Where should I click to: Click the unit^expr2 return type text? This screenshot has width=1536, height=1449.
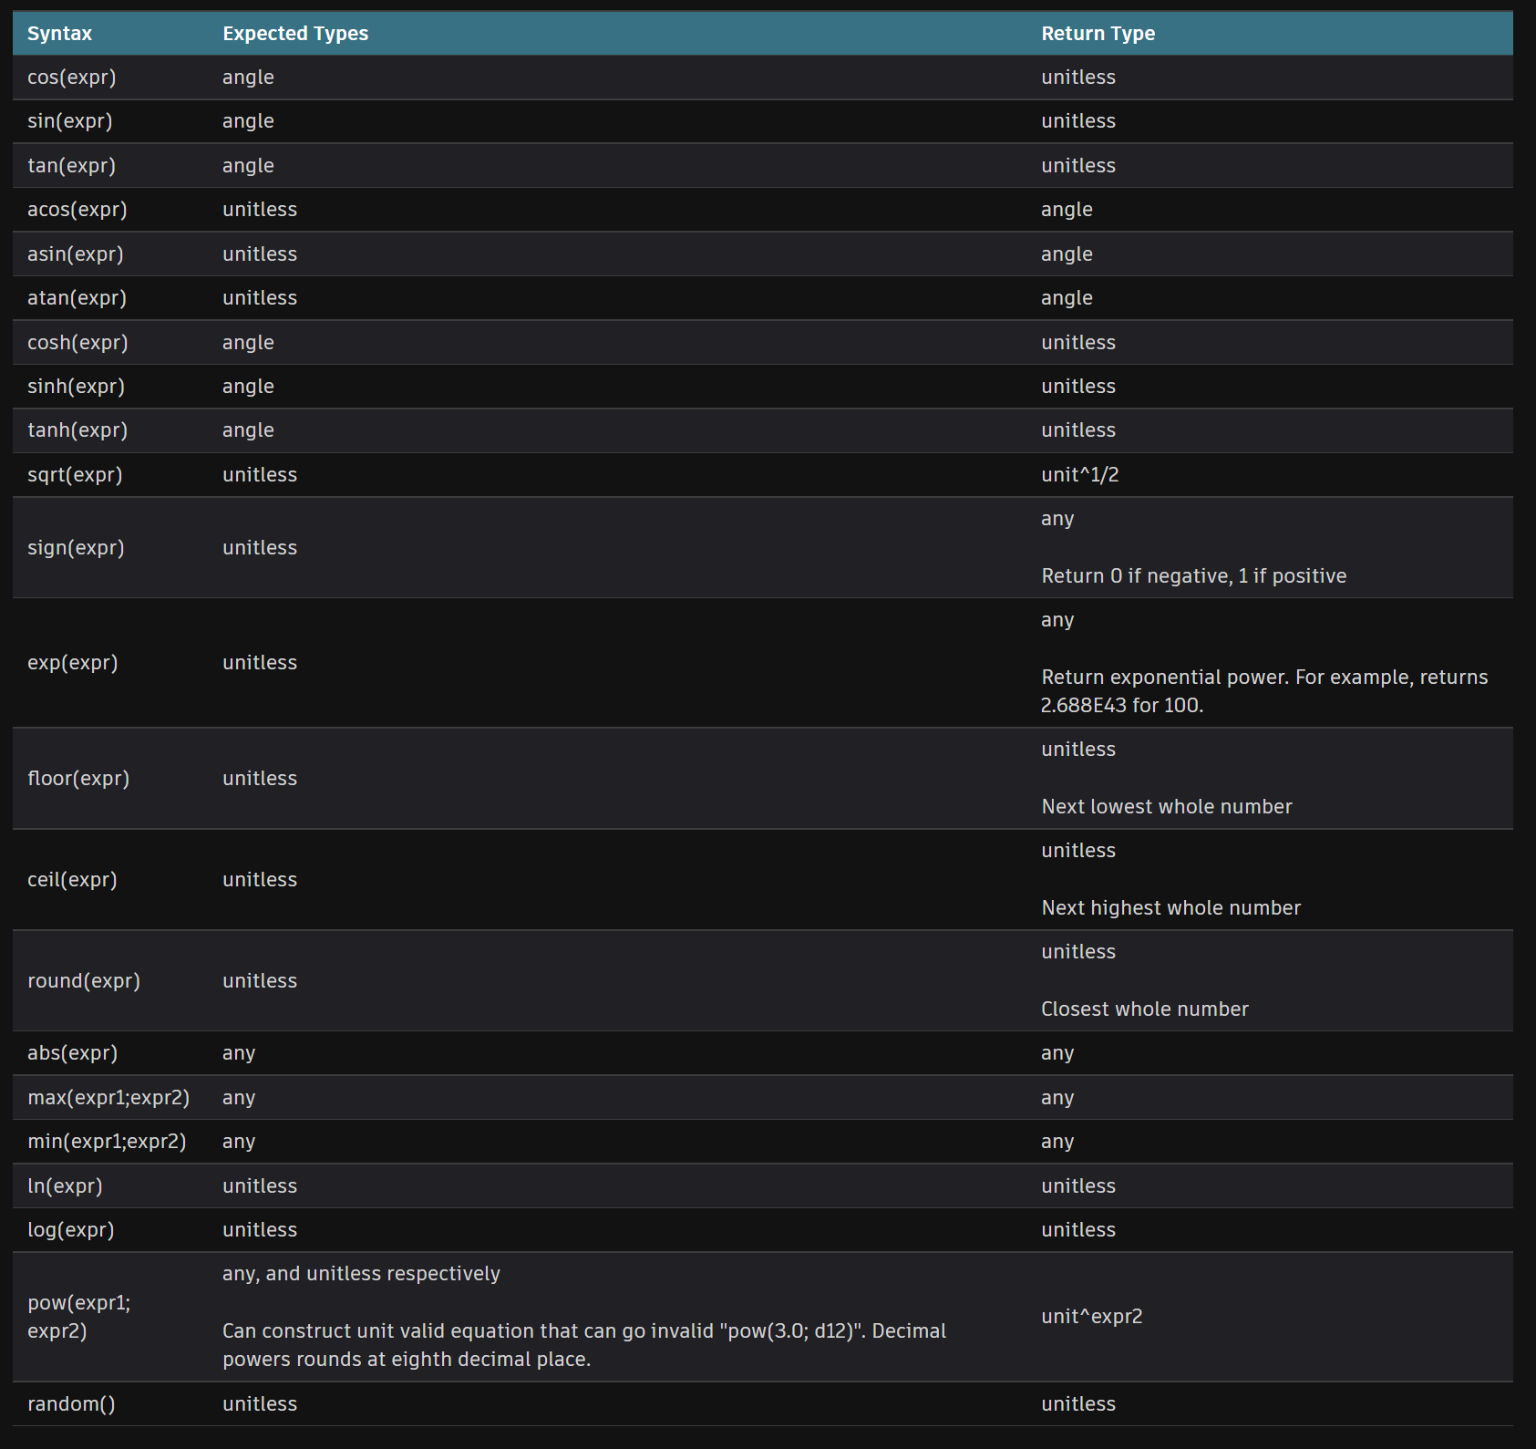point(1091,1317)
